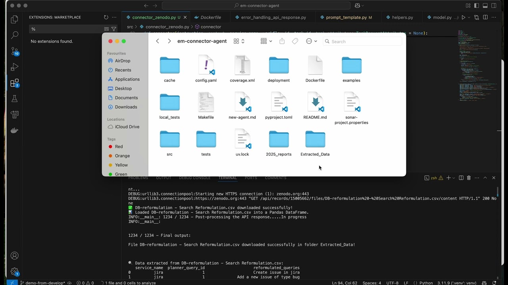Open the Docker view in activity bar
The width and height of the screenshot is (508, 285).
15,130
